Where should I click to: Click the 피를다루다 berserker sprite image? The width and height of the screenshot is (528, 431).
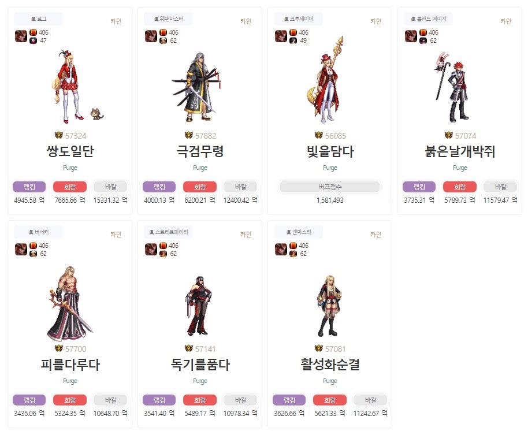(70, 304)
